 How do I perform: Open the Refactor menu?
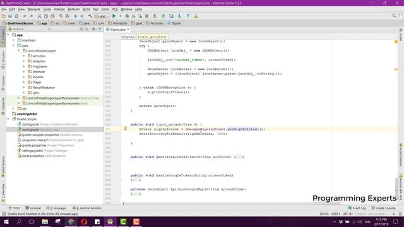pyautogui.click(x=74, y=9)
